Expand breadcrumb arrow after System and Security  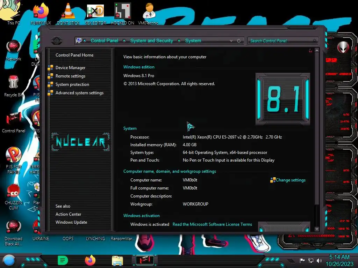(179, 40)
